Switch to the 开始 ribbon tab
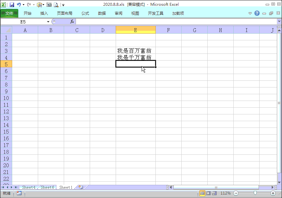Image resolution: width=282 pixels, height=198 pixels. point(27,13)
